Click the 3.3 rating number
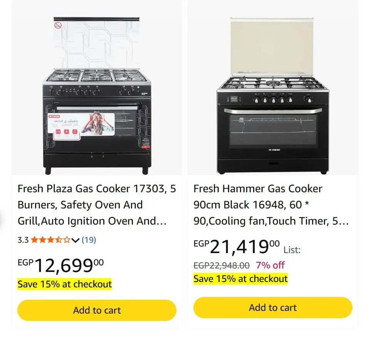Viewport: 374px width, 354px height. 23,240
